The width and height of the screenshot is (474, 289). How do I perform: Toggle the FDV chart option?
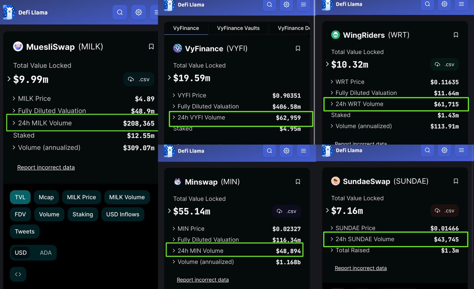(x=21, y=214)
